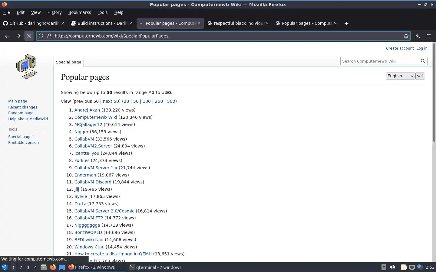Open the language dropdown showing English
The height and width of the screenshot is (272, 436).
click(400, 76)
